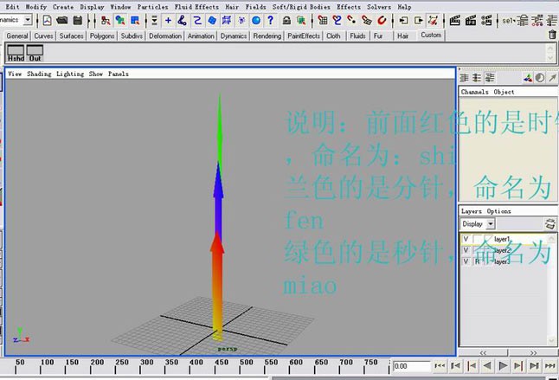The width and height of the screenshot is (559, 380).
Task: Open the menu set dropdown arrow
Action: (x=28, y=20)
